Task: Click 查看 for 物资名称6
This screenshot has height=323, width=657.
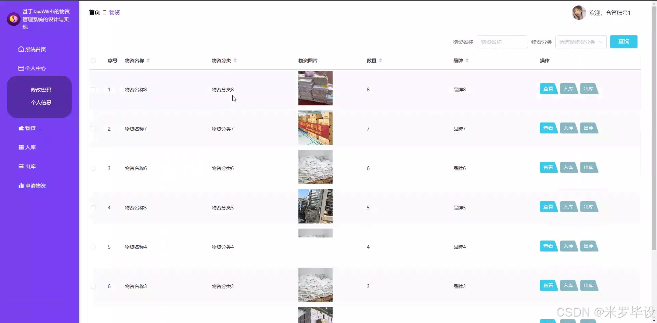Action: 549,167
